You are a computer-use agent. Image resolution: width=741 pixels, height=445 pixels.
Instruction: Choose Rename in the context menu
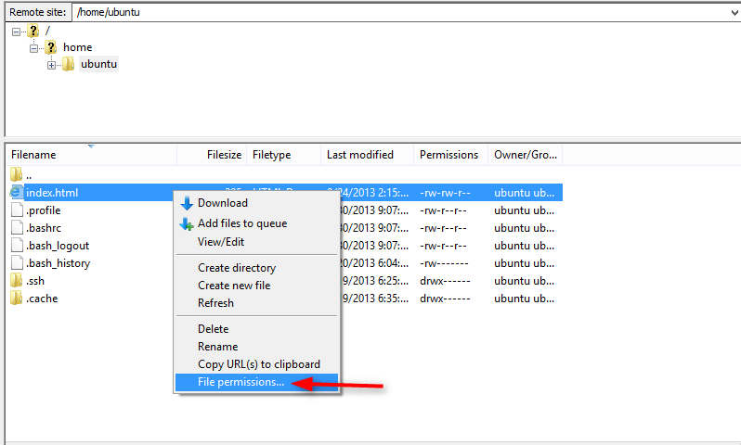tap(217, 347)
